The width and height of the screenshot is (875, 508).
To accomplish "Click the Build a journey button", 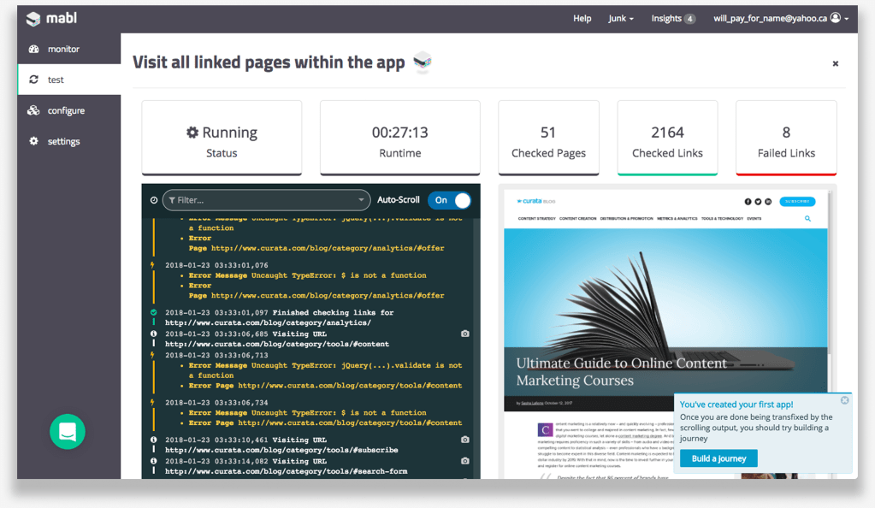I will (x=718, y=458).
